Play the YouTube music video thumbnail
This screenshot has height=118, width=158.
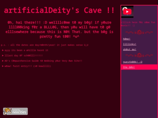pyautogui.click(x=127, y=12)
